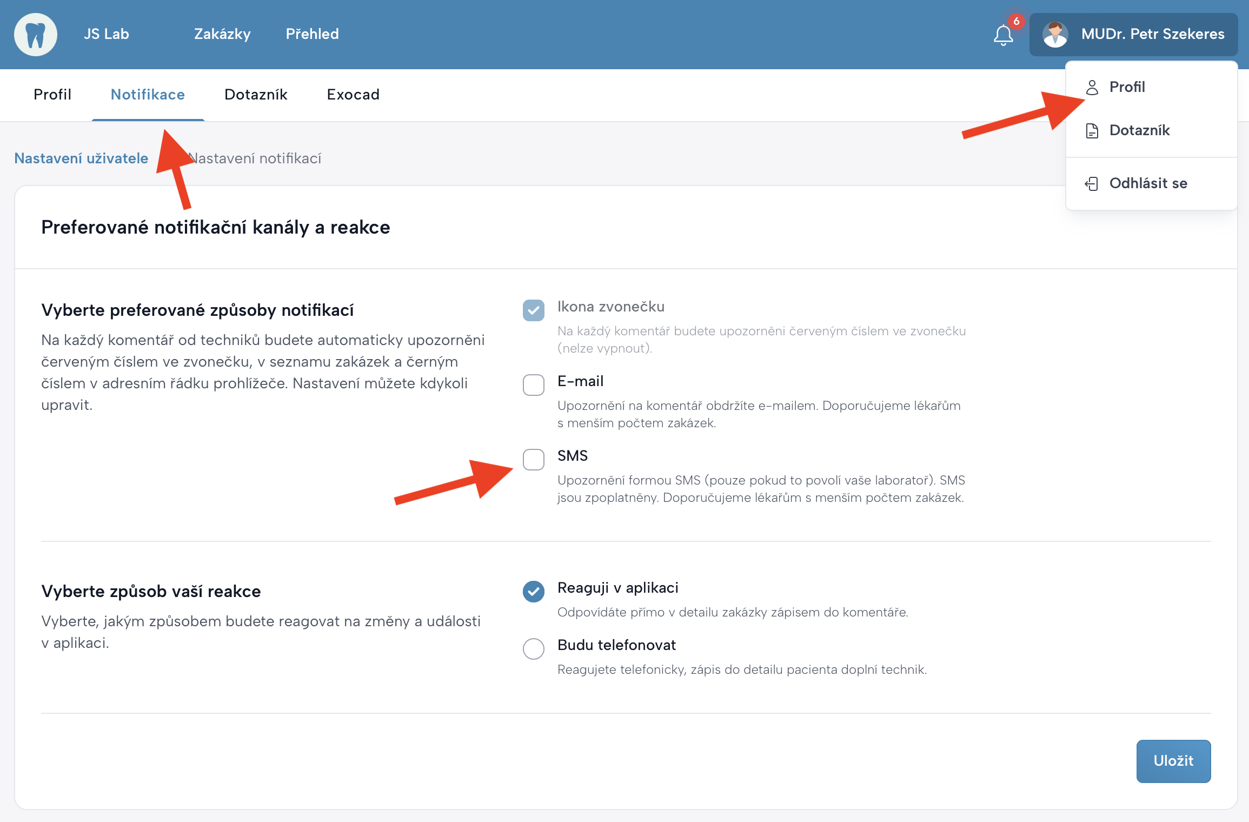Open Zakázky in top navigation
The image size is (1249, 822).
pos(222,34)
